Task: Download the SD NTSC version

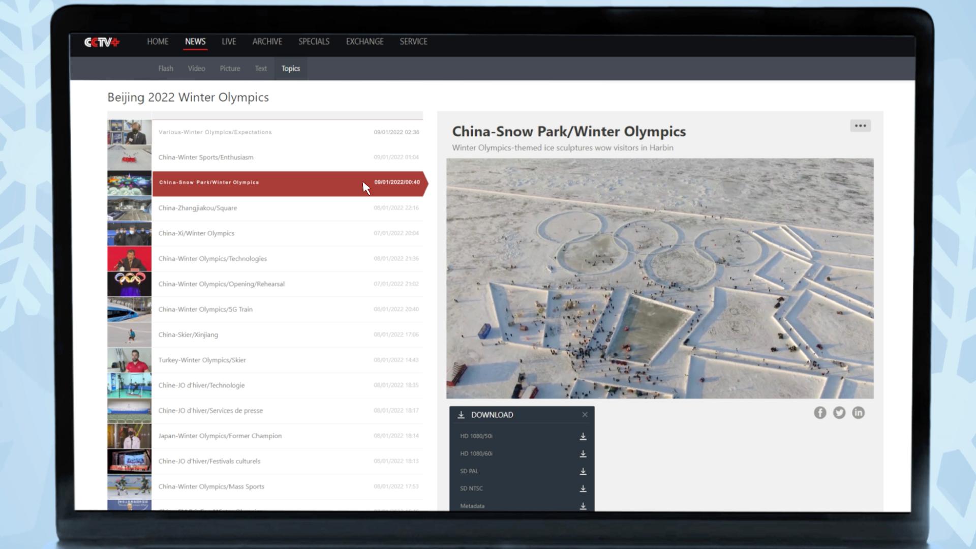Action: (x=583, y=489)
